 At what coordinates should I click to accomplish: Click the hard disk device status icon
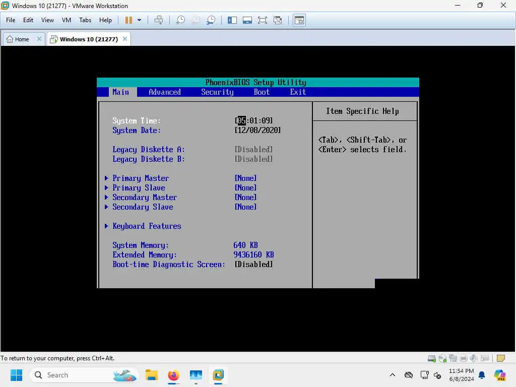432,358
